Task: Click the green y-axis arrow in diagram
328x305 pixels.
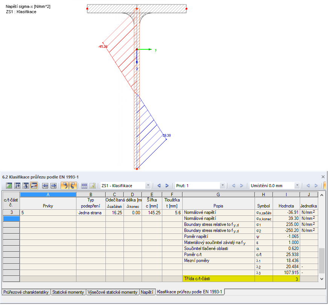Action: click(145, 49)
